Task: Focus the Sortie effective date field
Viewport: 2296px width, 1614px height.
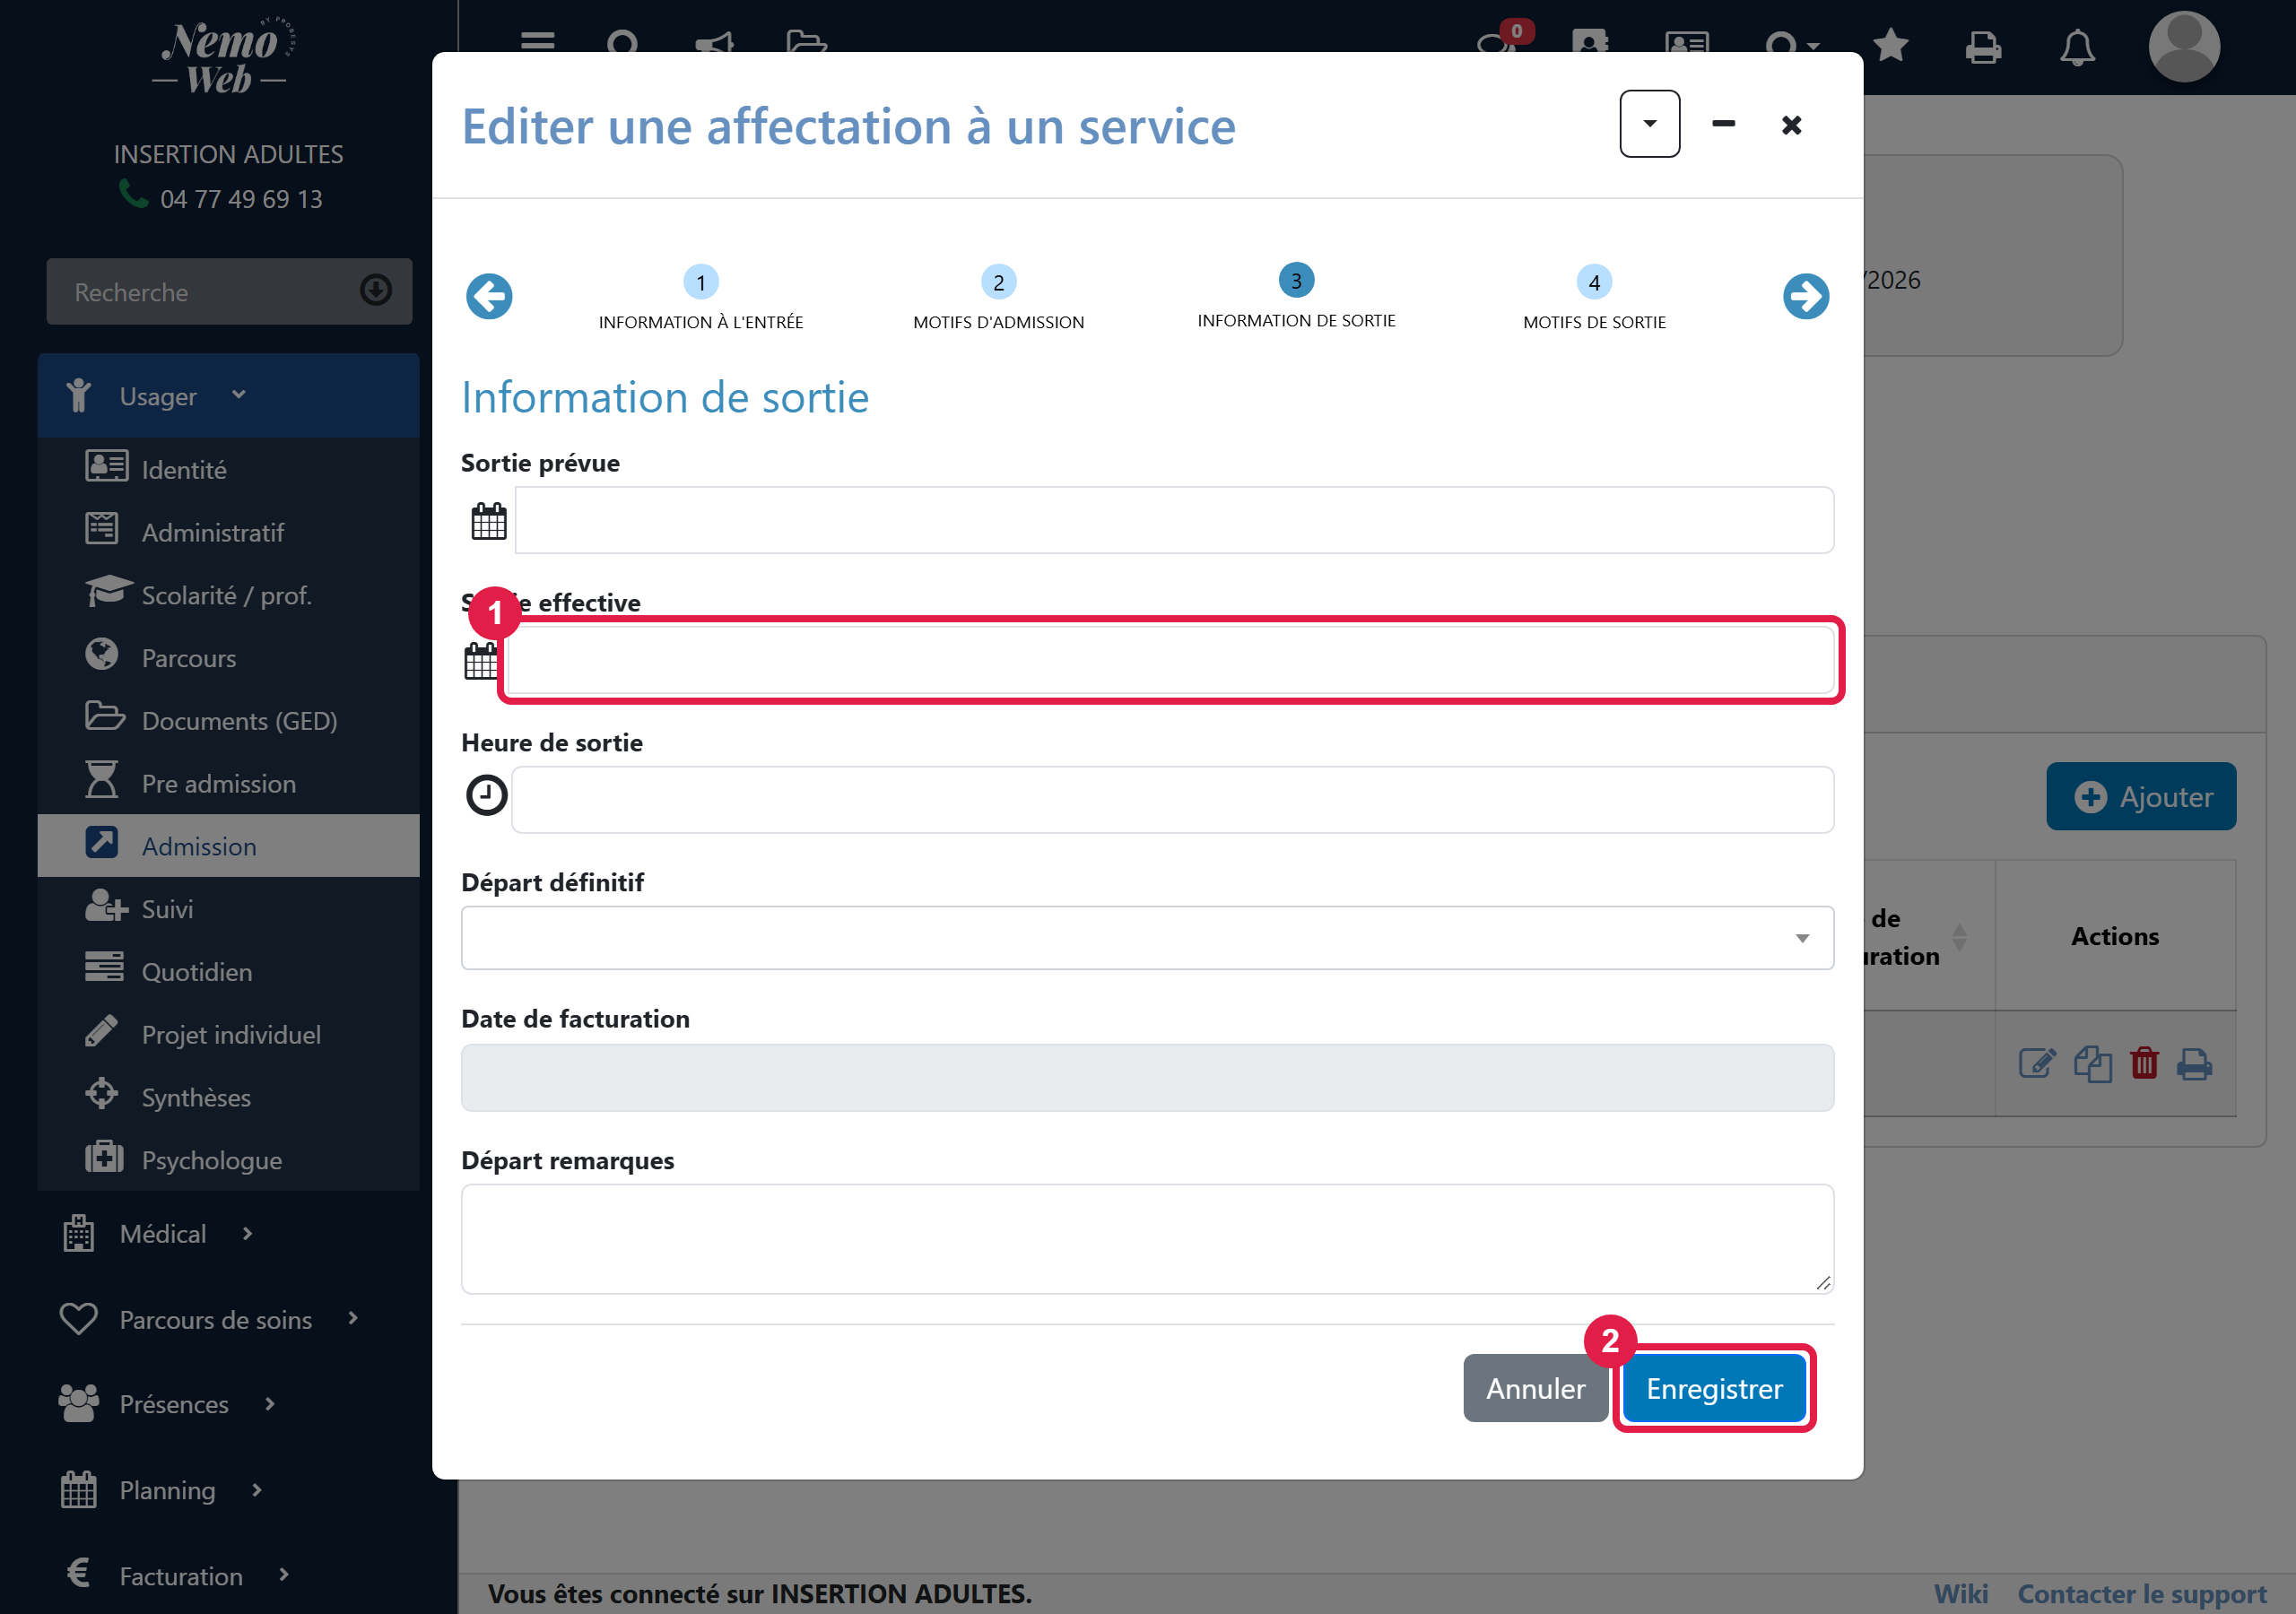Action: tap(1170, 660)
